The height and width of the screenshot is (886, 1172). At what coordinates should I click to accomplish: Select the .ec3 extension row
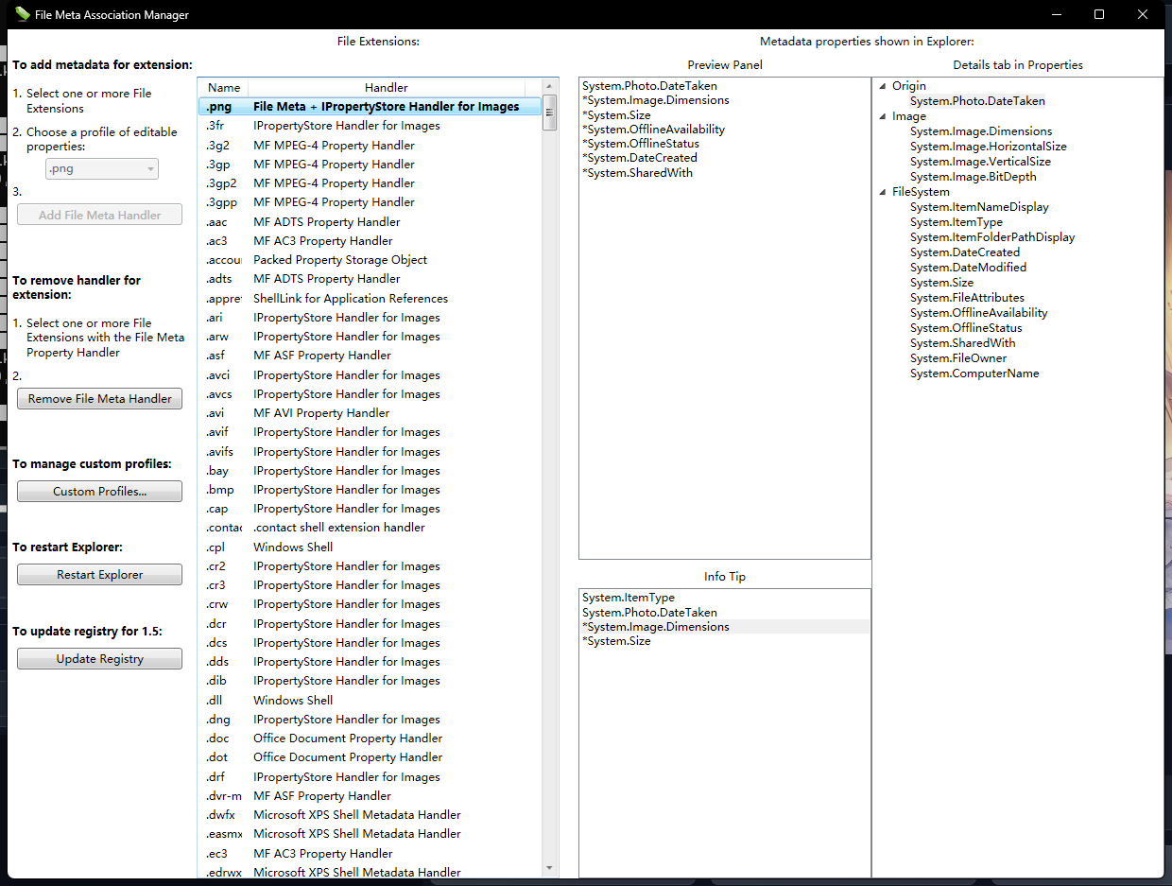click(x=371, y=854)
